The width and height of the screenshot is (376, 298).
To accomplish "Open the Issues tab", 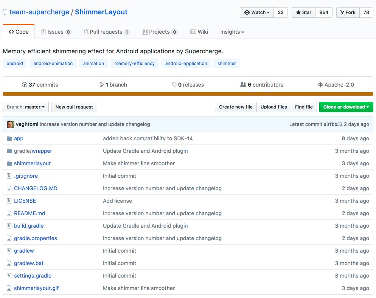I will [x=56, y=32].
